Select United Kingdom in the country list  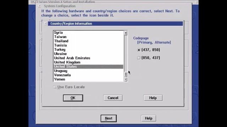89,62
